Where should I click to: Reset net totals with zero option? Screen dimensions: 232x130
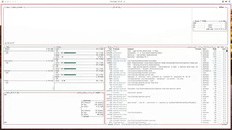pos(90,93)
